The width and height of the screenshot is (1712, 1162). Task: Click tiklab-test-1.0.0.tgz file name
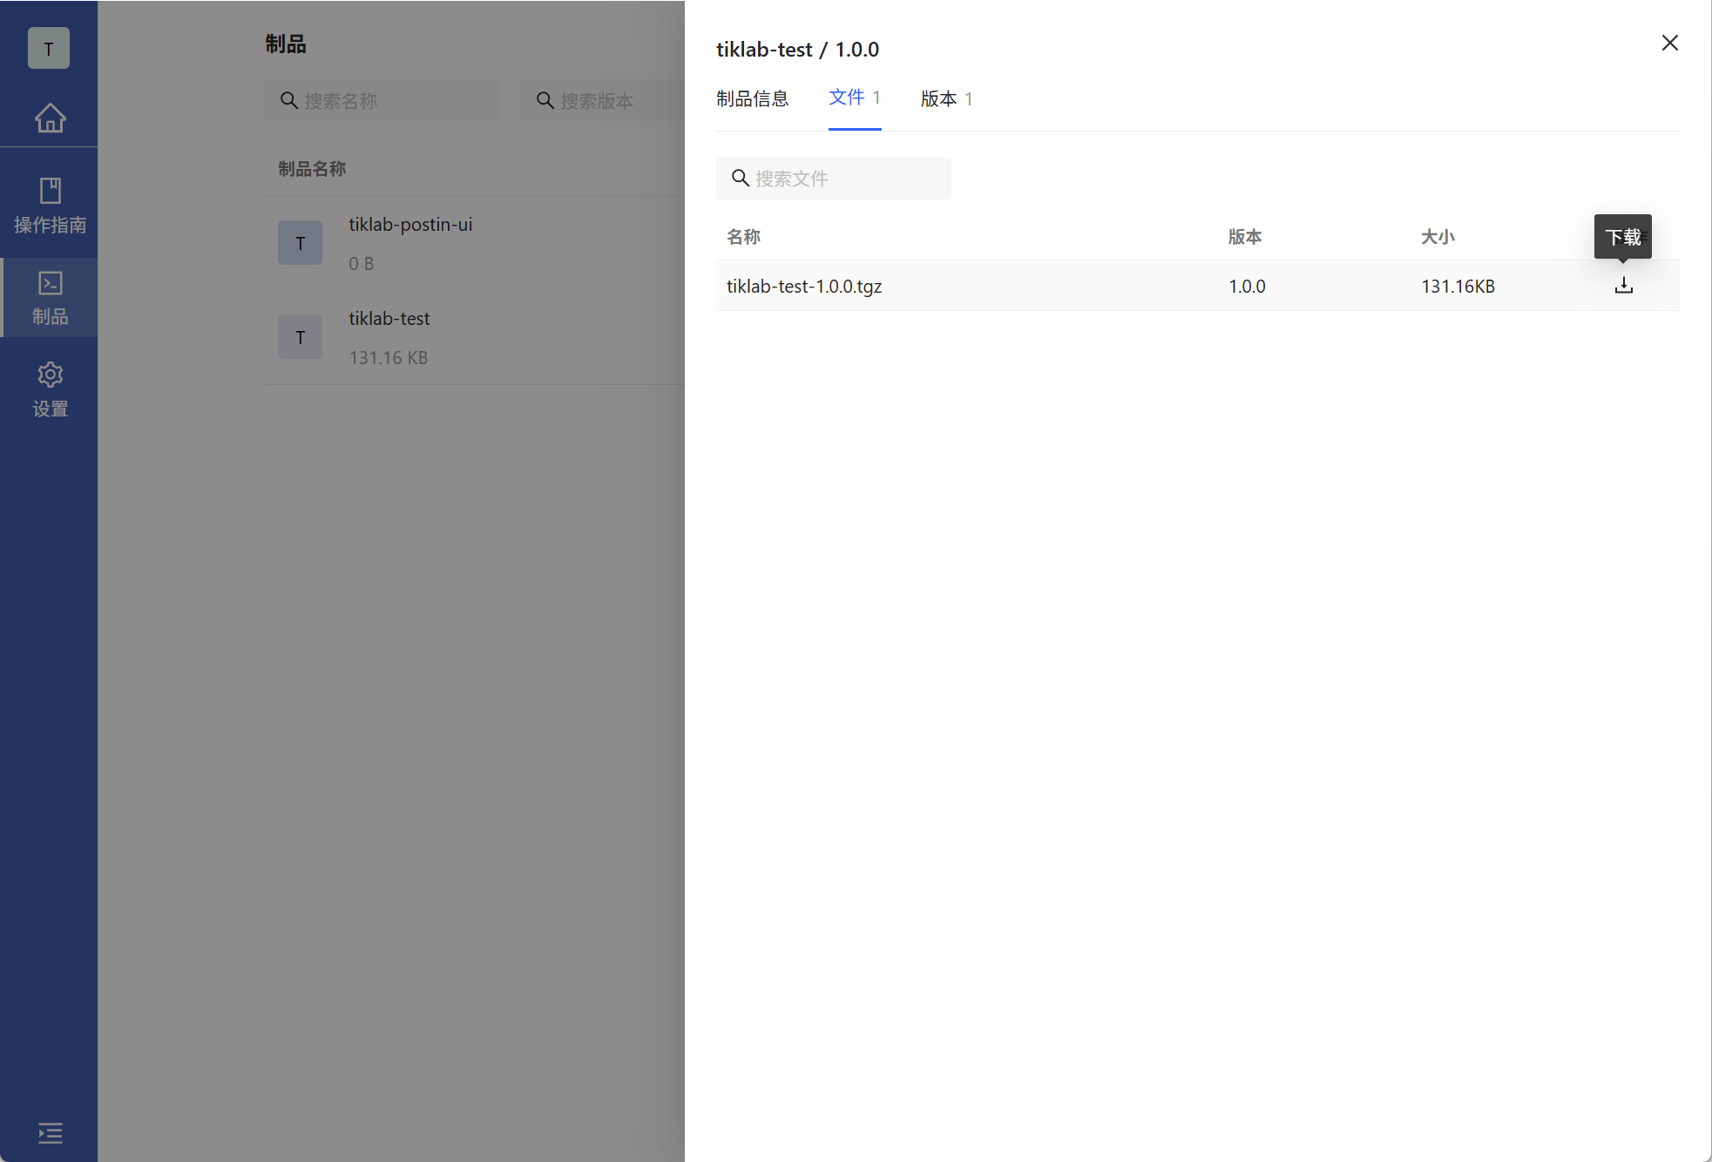click(x=804, y=286)
